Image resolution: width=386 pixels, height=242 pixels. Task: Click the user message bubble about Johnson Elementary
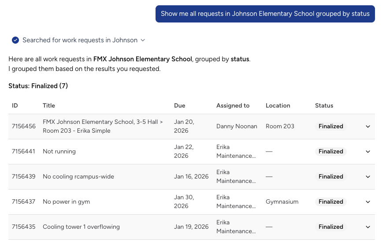(x=265, y=14)
